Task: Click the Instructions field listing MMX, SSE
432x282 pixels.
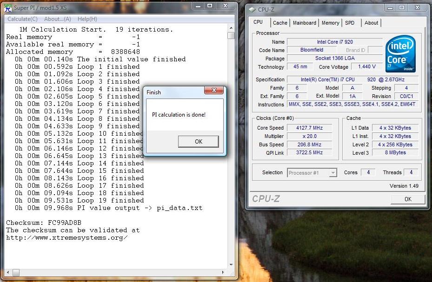Action: click(x=352, y=104)
